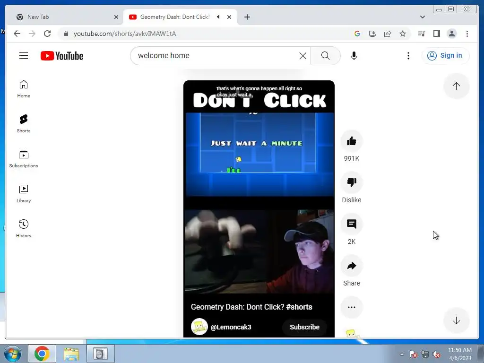The height and width of the screenshot is (363, 484).
Task: Close the Geometry Dash tab
Action: [x=229, y=17]
